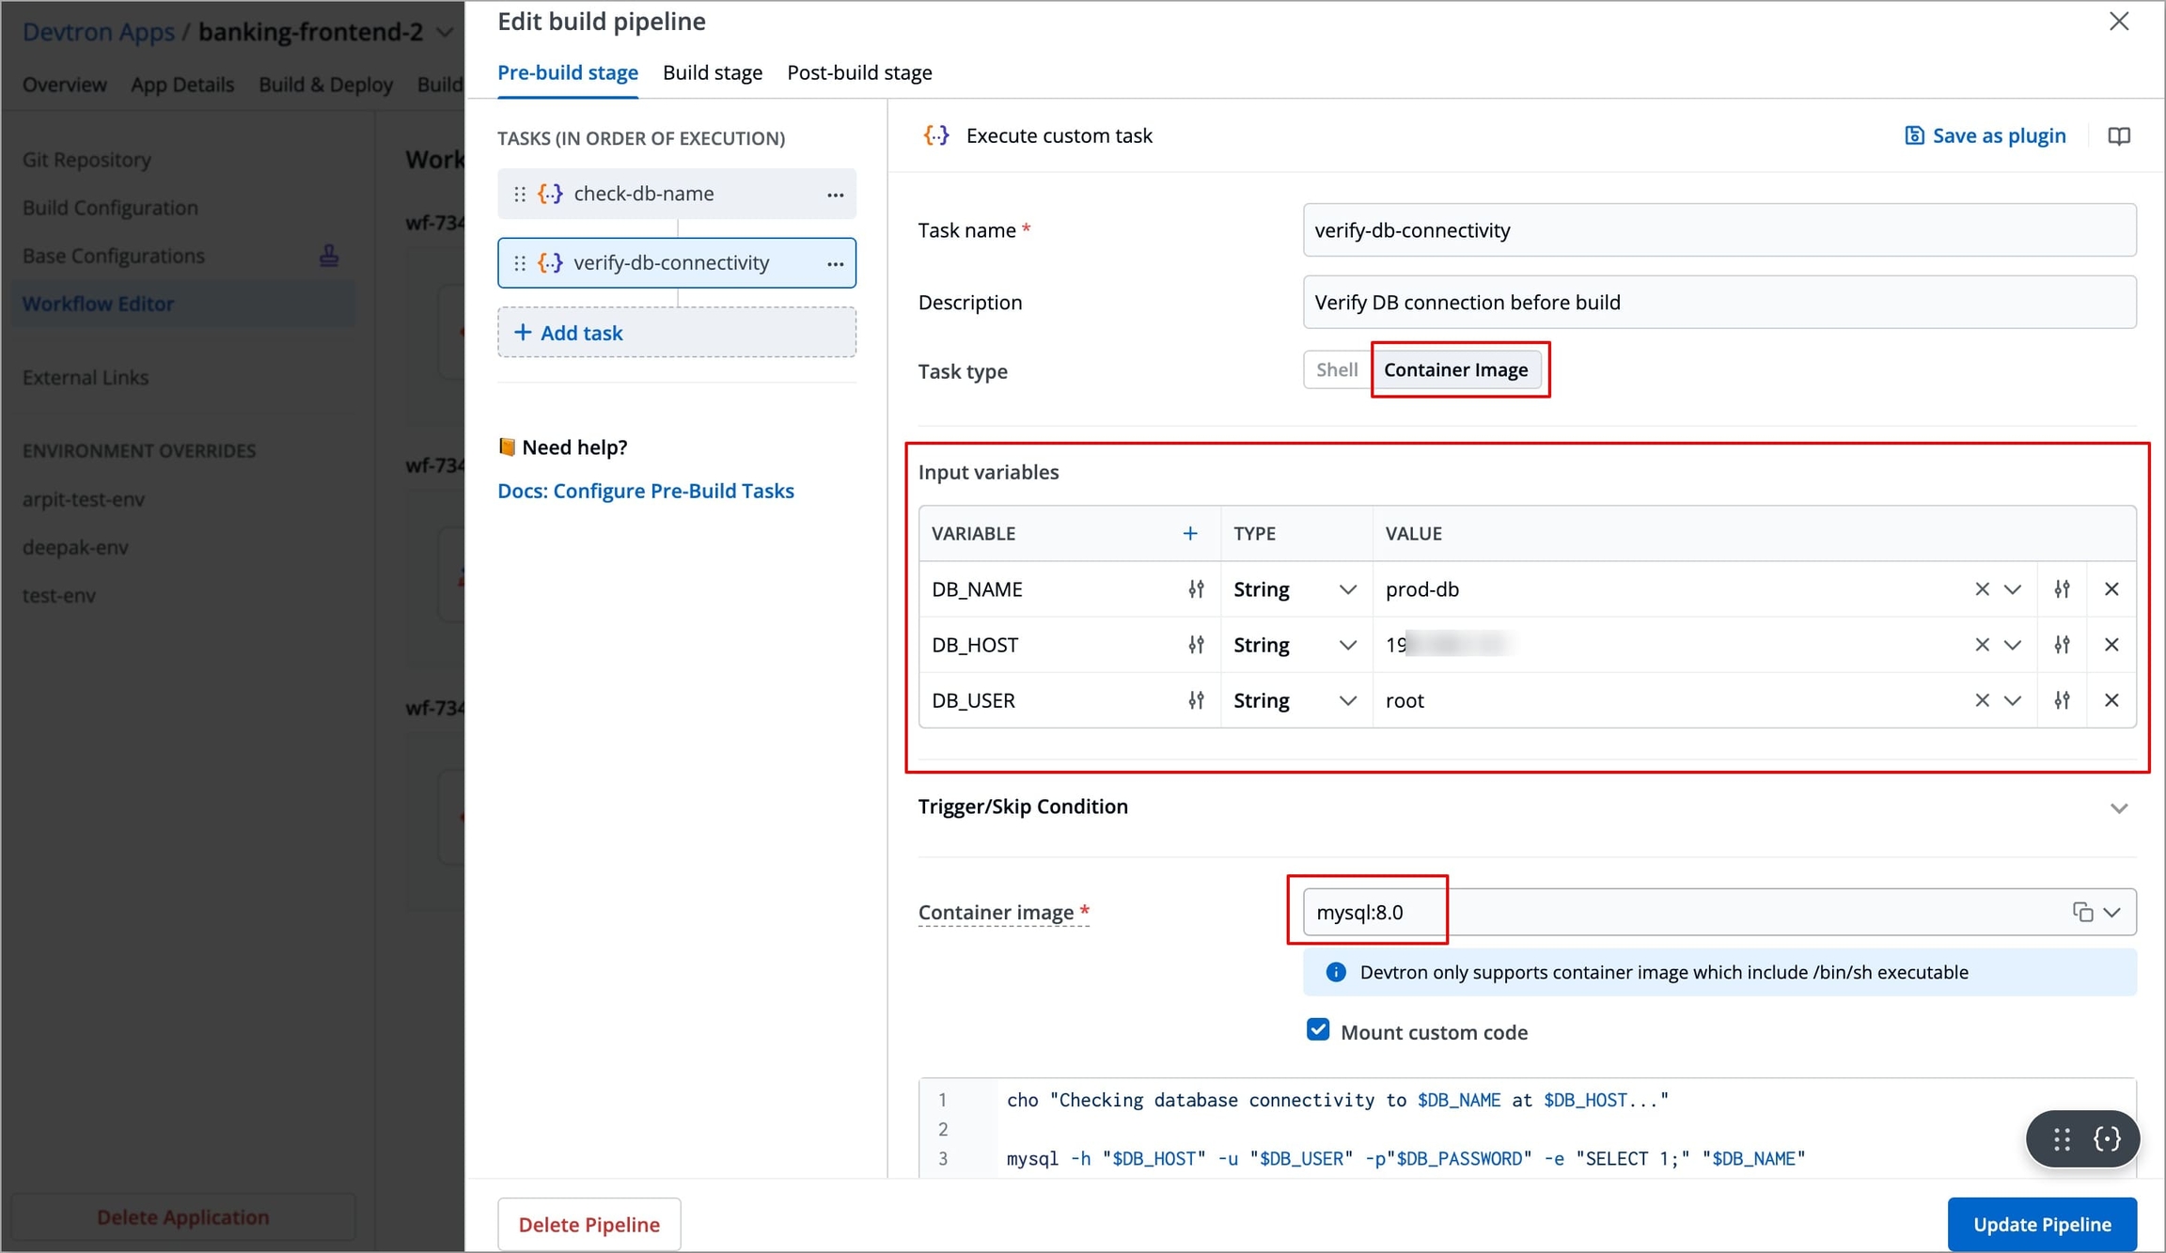Clear the prod-db value
2166x1253 pixels.
pos(1982,589)
